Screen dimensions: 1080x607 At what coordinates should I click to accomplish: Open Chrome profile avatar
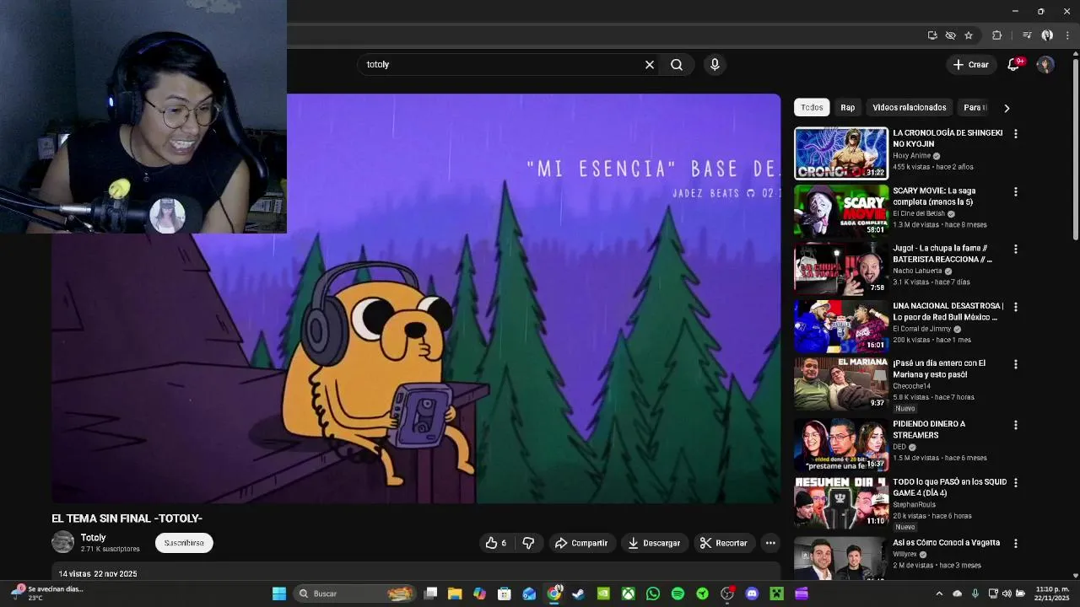(x=1047, y=35)
